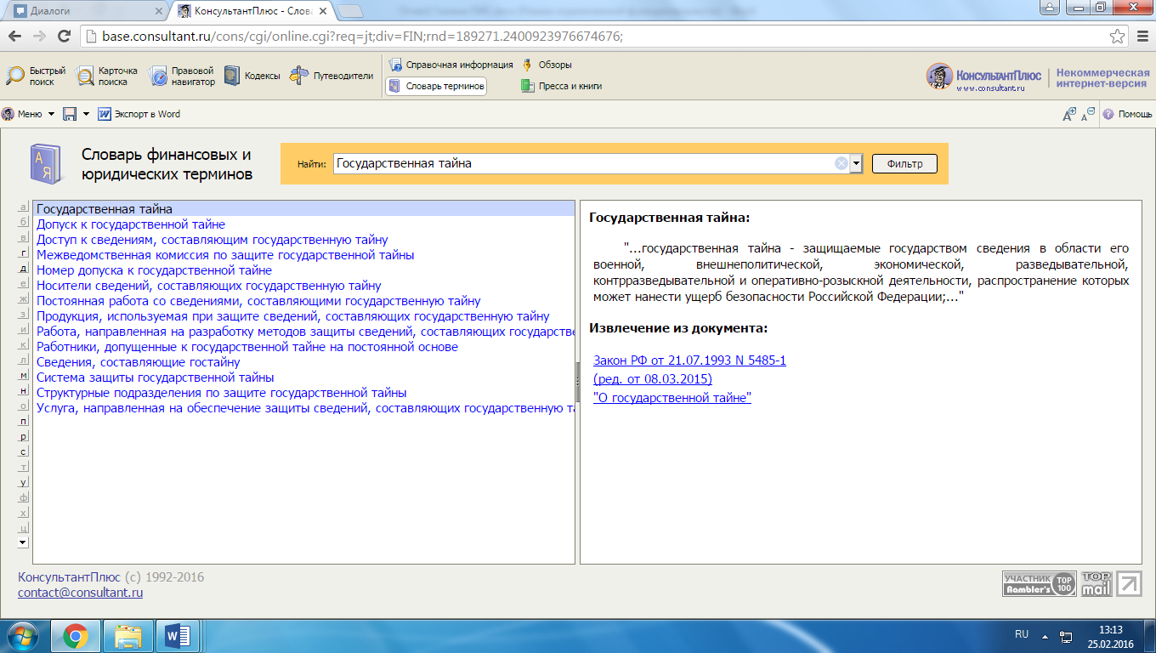Select Работники, допущенные к государственной тайне
Viewport: 1156px width, 653px height.
(x=247, y=347)
